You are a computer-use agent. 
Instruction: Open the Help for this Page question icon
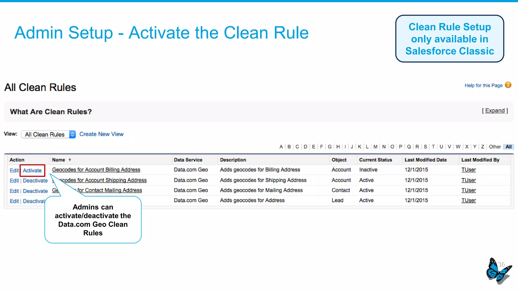(508, 85)
